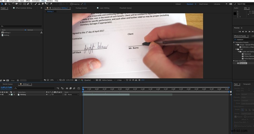Select the Horizontal Type tool
The width and height of the screenshot is (254, 134).
(31, 4)
